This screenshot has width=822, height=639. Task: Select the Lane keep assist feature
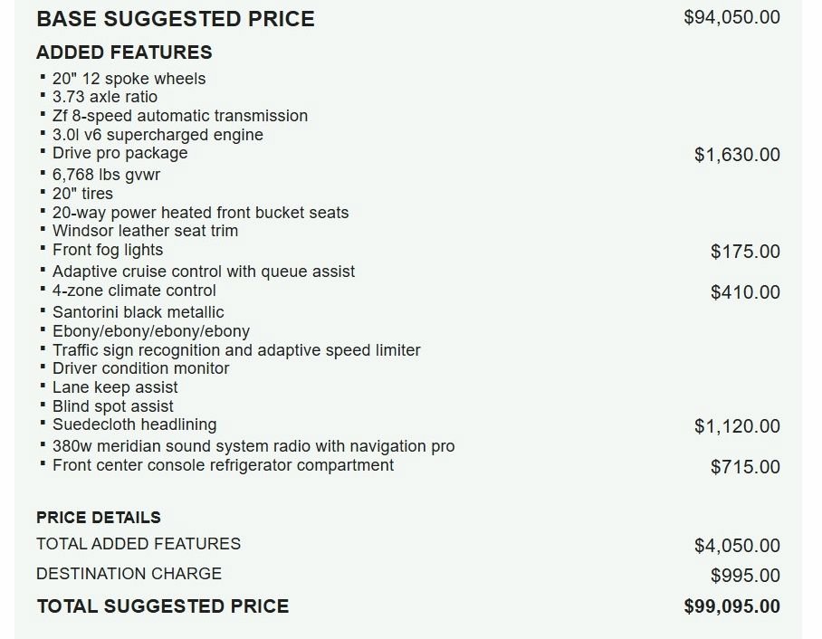pos(115,387)
